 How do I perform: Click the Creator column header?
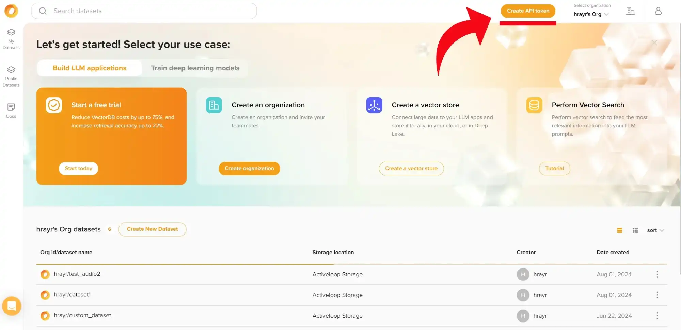[x=526, y=253]
